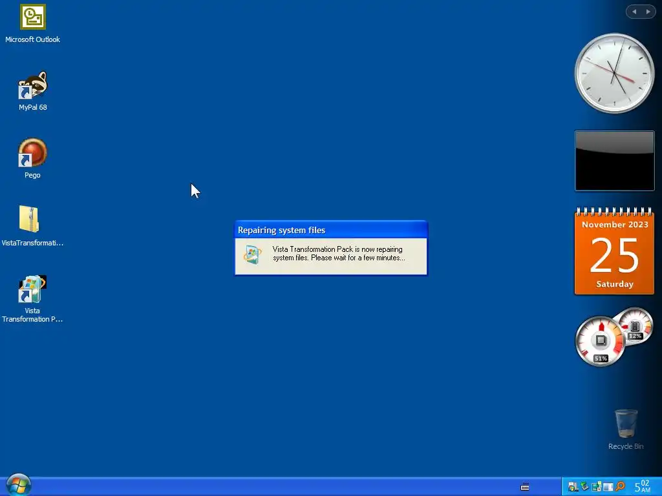This screenshot has width=662, height=496.
Task: Click the November 2023 calendar gadget
Action: click(615, 251)
